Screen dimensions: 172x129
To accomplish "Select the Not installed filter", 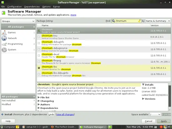I will [18, 101].
